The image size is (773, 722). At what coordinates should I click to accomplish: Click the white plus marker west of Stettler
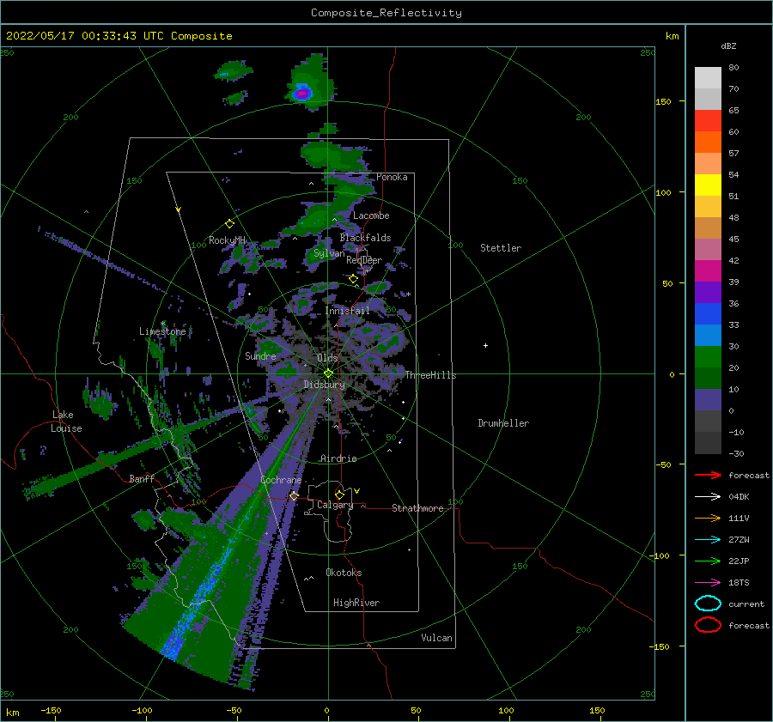(x=485, y=345)
